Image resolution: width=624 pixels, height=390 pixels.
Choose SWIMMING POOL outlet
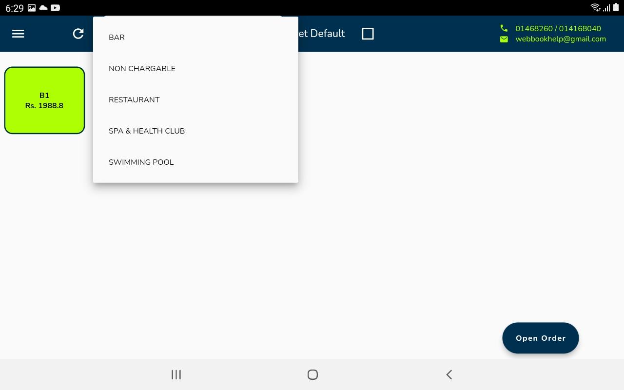tap(195, 162)
